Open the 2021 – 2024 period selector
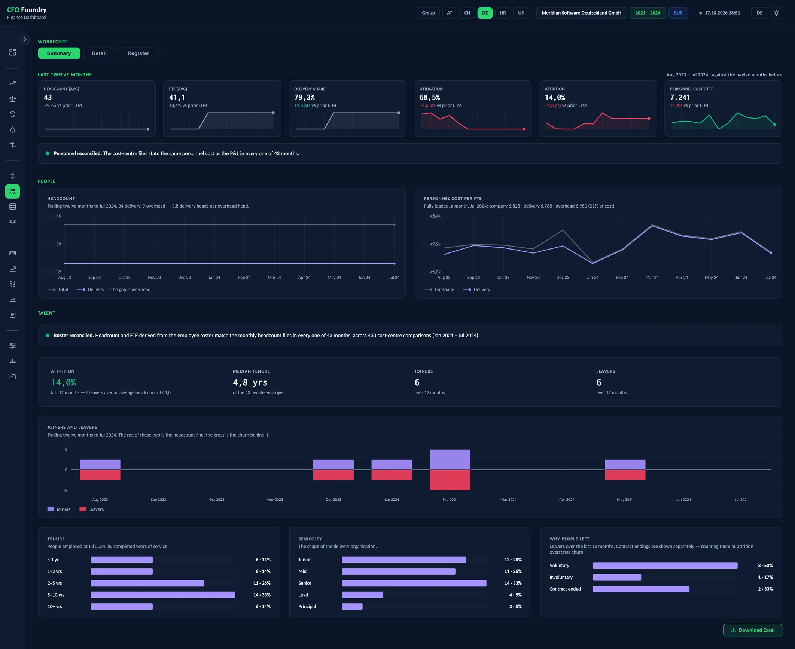The height and width of the screenshot is (649, 795). pos(648,13)
